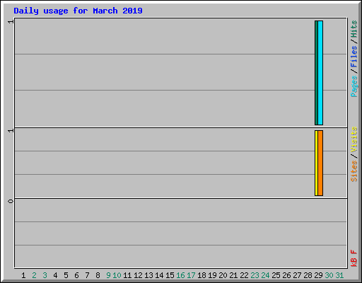Click day 11 on the x-axis
362x283 pixels.
(x=127, y=275)
